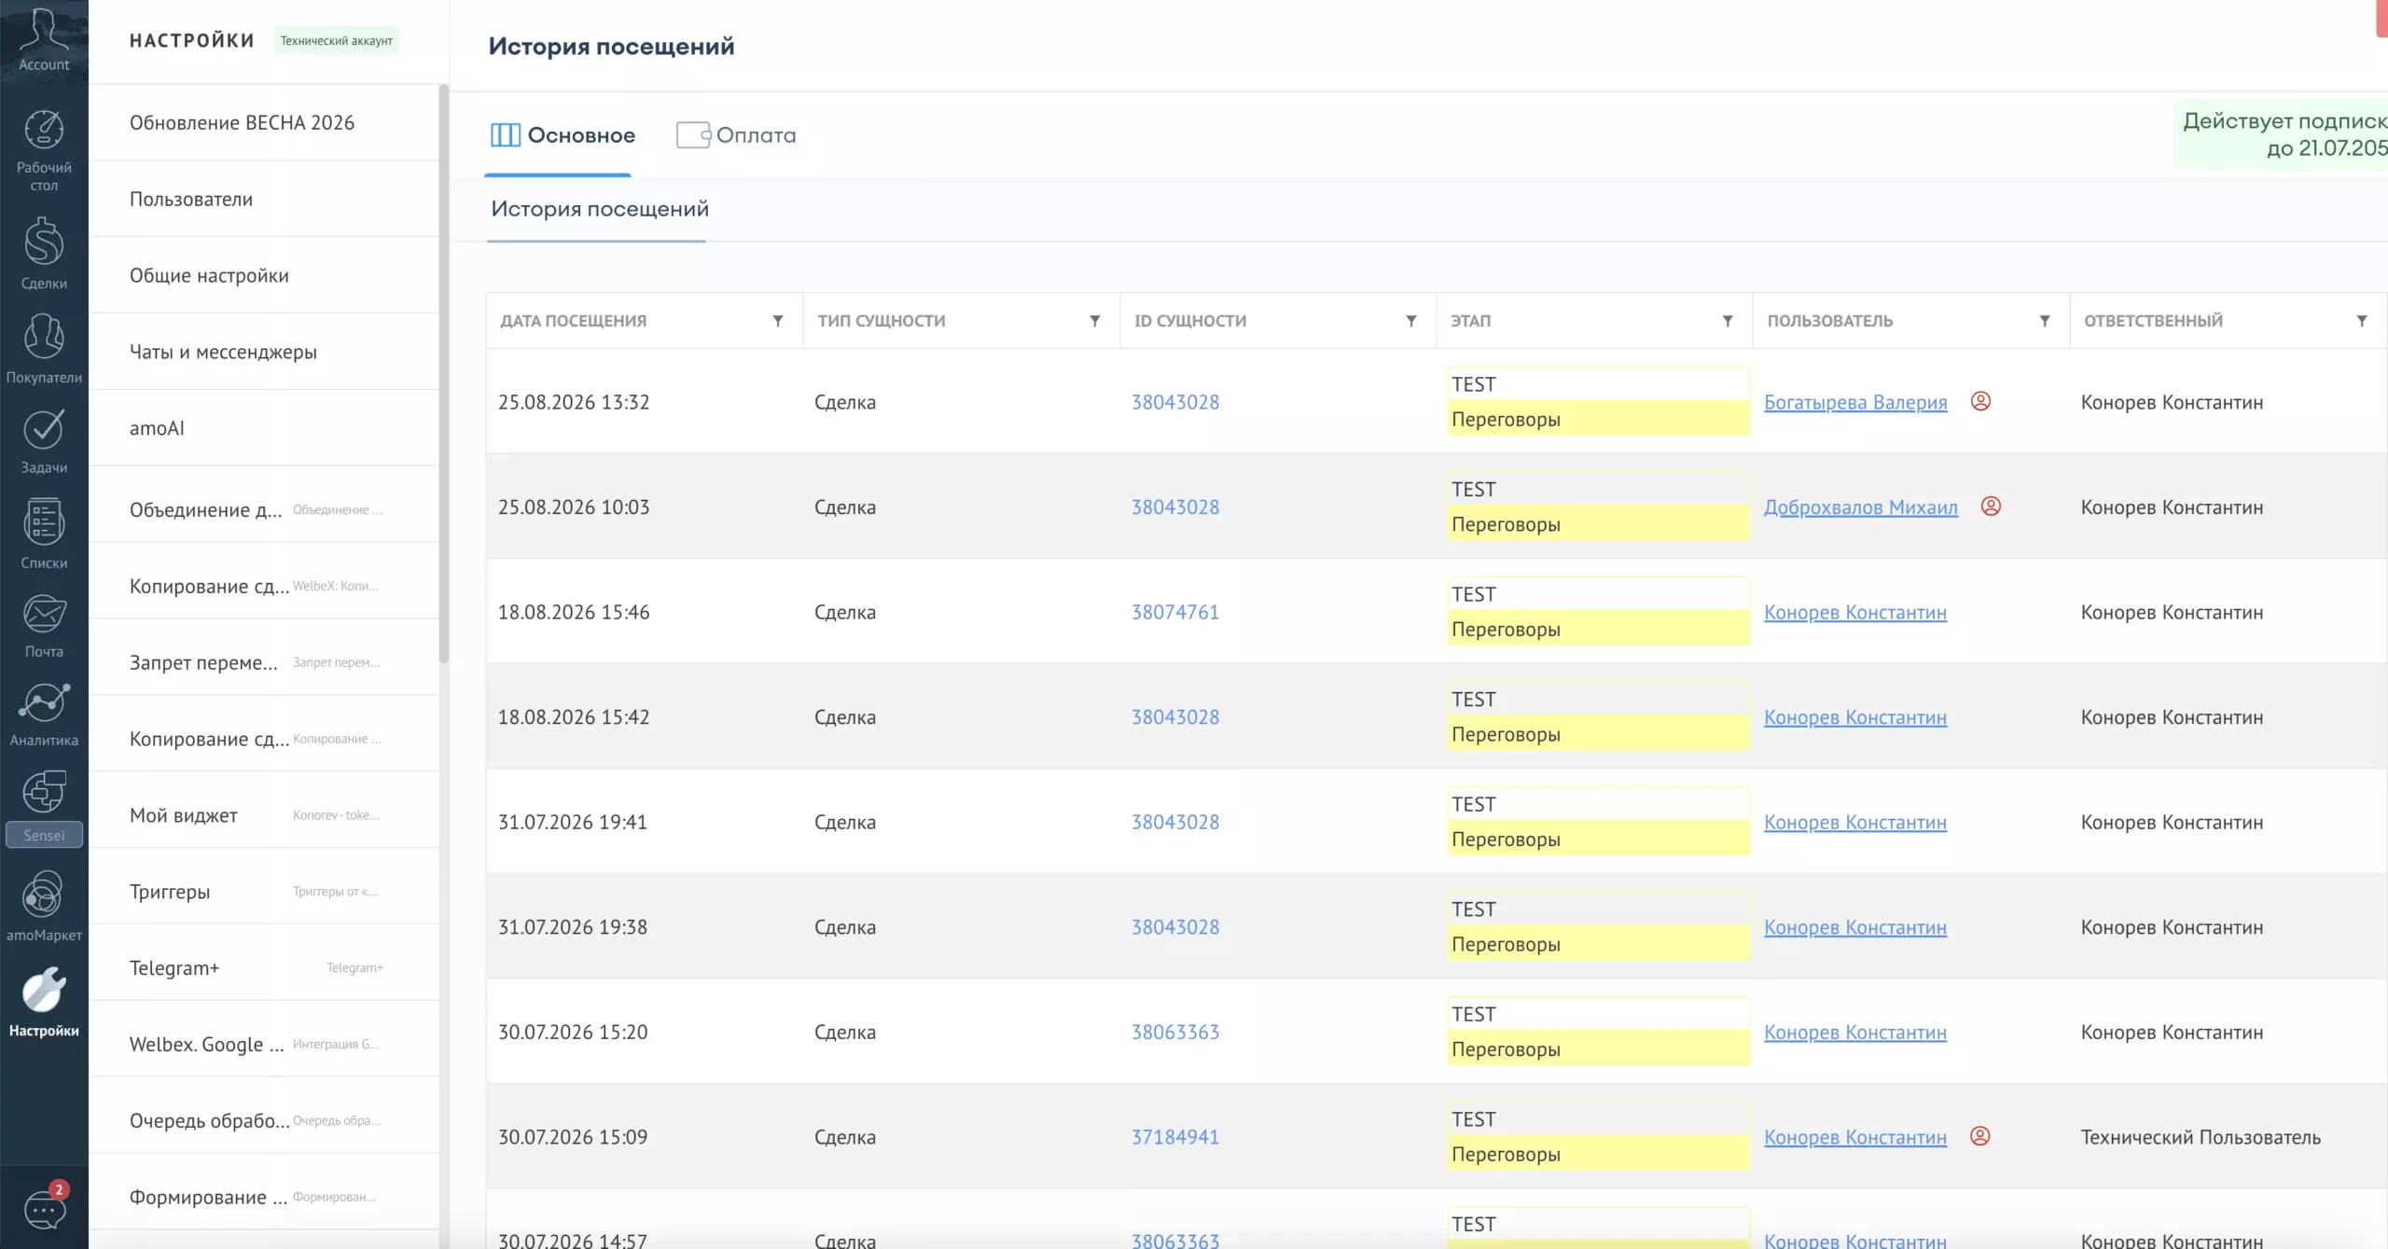
Task: Click the wallet icon of Оплата tab
Action: (693, 135)
